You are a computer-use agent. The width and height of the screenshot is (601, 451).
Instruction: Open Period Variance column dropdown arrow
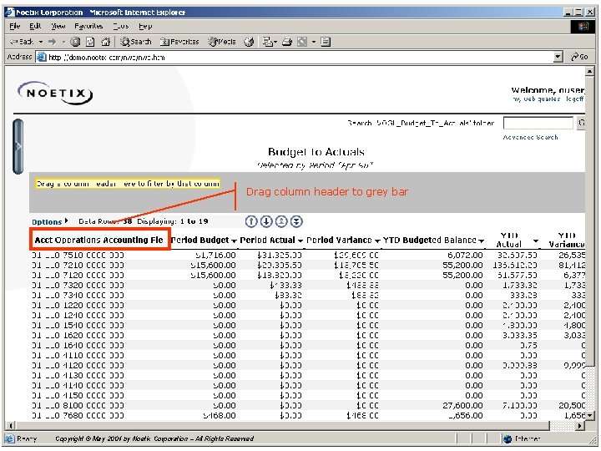coord(377,241)
